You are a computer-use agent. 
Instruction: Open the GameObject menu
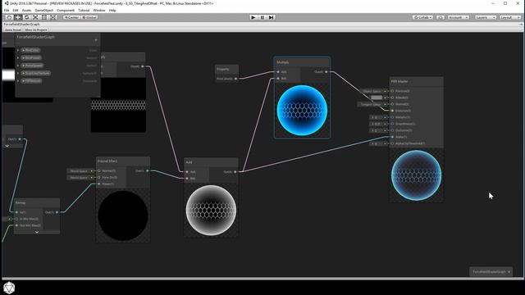pyautogui.click(x=43, y=11)
